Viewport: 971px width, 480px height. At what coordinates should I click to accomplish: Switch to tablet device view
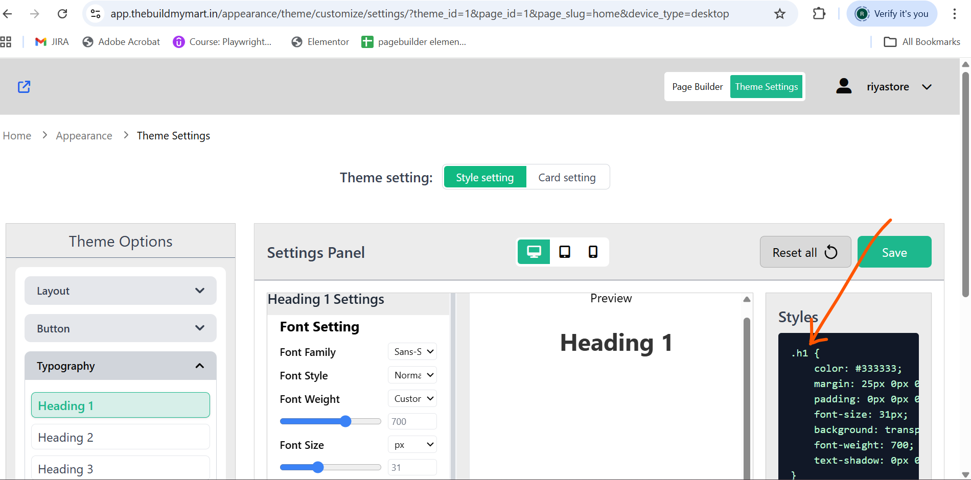coord(565,252)
